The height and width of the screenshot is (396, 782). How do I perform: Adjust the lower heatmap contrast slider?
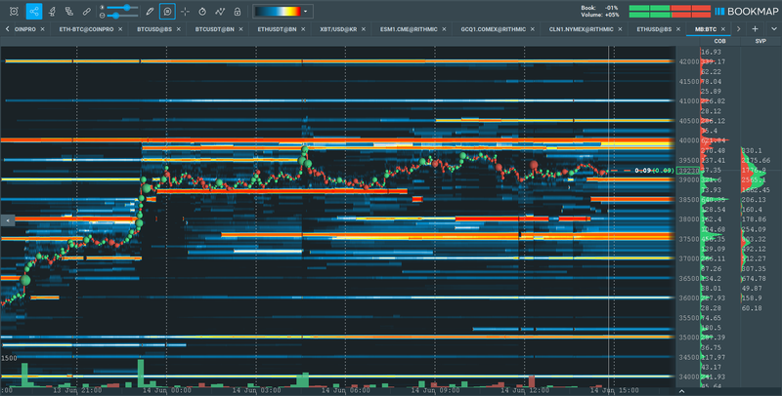click(123, 16)
